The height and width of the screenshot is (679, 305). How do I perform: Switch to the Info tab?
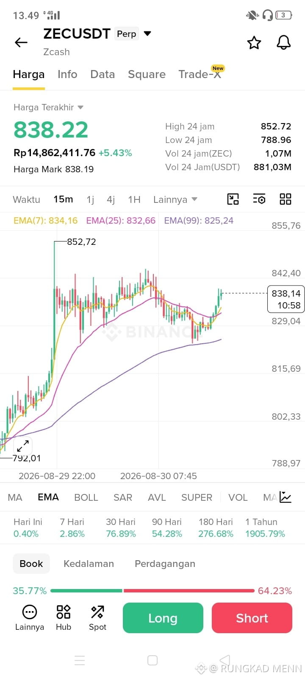click(67, 74)
